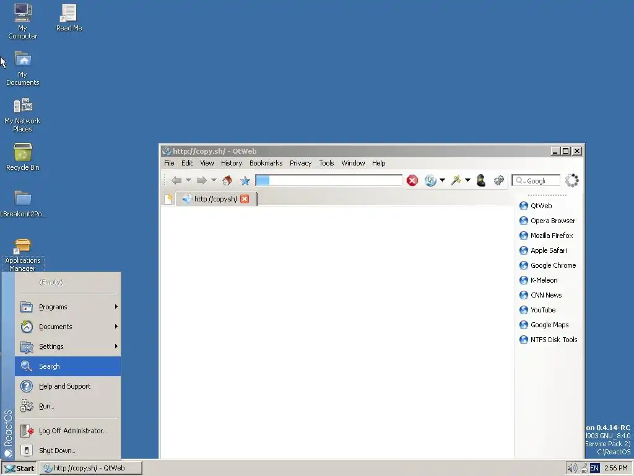Expand the Forward history dropdown arrow
This screenshot has height=476, width=634.
coord(214,180)
